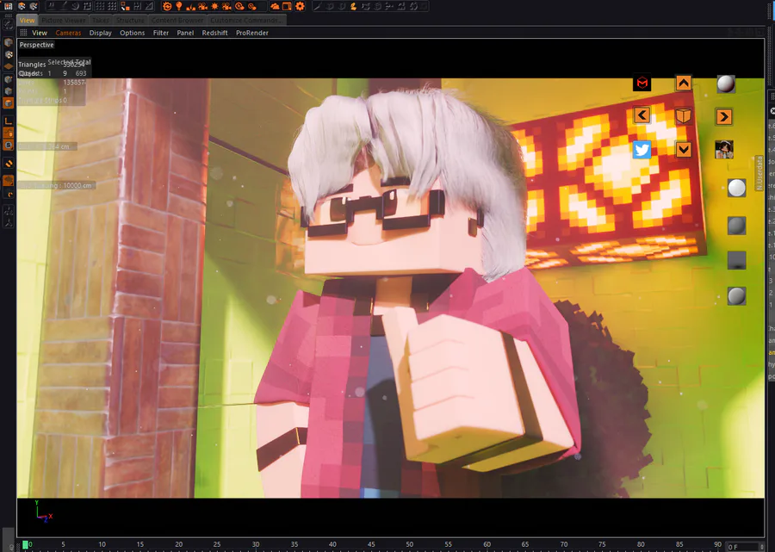Image resolution: width=775 pixels, height=552 pixels.
Task: Switch to the Structure tab
Action: 131,21
